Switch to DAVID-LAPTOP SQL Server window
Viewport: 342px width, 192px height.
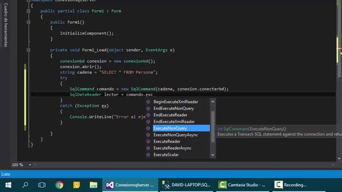pyautogui.click(x=186, y=185)
